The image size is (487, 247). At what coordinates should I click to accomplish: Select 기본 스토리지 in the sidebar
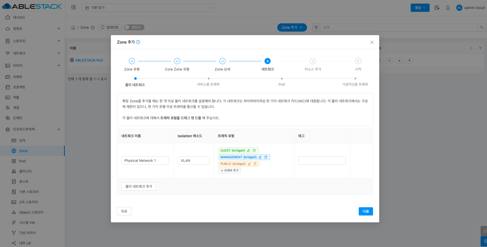tap(32, 192)
